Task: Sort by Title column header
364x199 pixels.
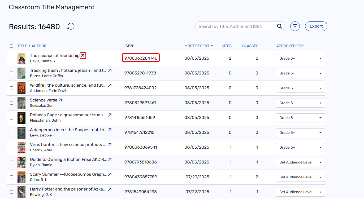Action: [22, 46]
